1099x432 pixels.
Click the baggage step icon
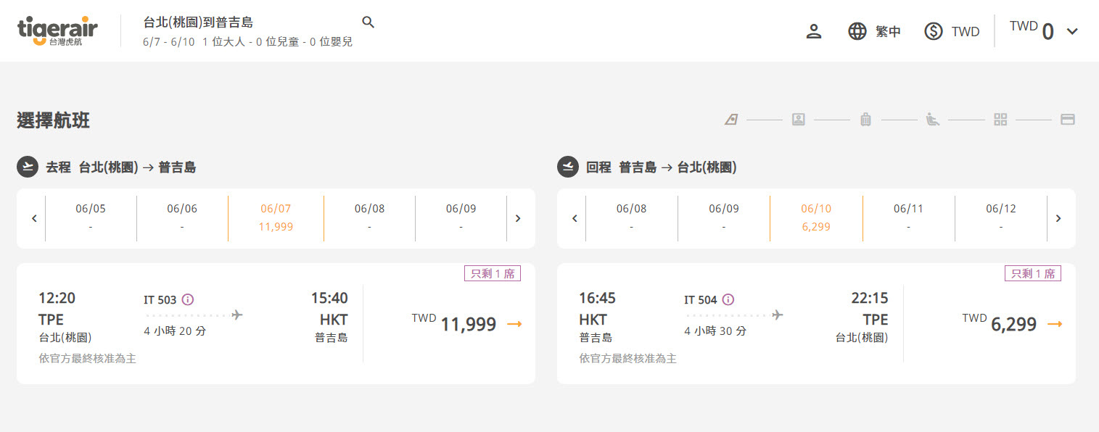pos(865,120)
